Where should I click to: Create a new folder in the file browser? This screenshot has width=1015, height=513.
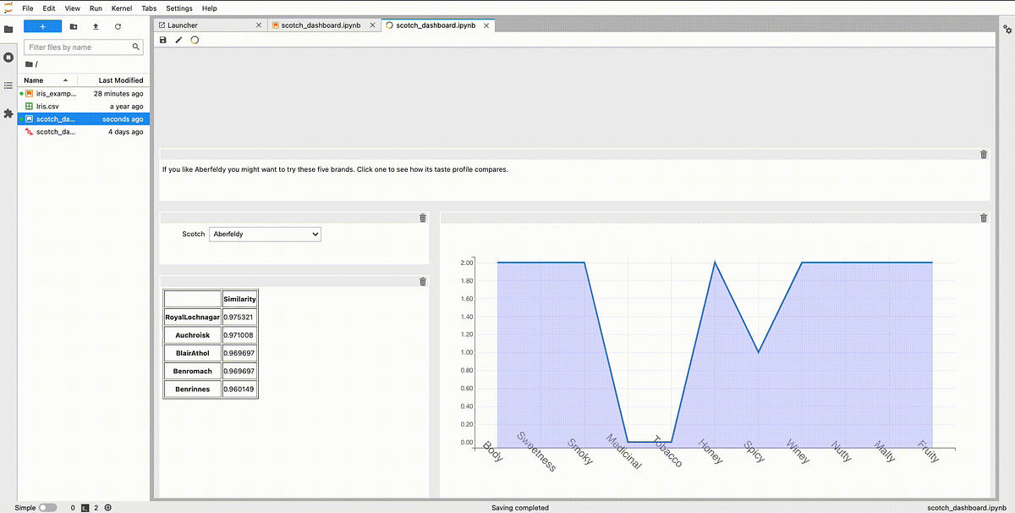(x=73, y=26)
